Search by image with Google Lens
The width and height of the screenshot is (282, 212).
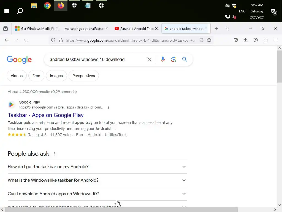pyautogui.click(x=173, y=59)
